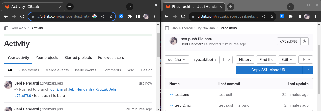Image resolution: width=321 pixels, height=111 pixels.
Task: Expand the add file plus dropdown
Action: click(x=226, y=60)
